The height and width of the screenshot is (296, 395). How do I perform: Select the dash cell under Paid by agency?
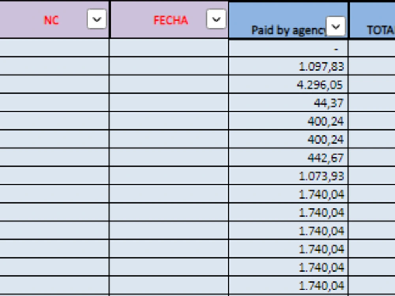[x=288, y=48]
